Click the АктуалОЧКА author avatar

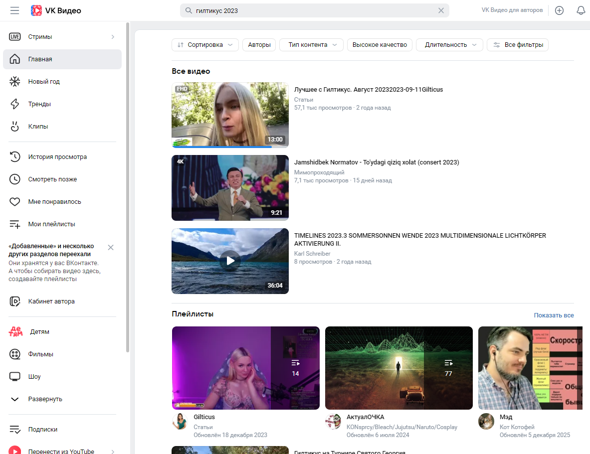click(333, 421)
